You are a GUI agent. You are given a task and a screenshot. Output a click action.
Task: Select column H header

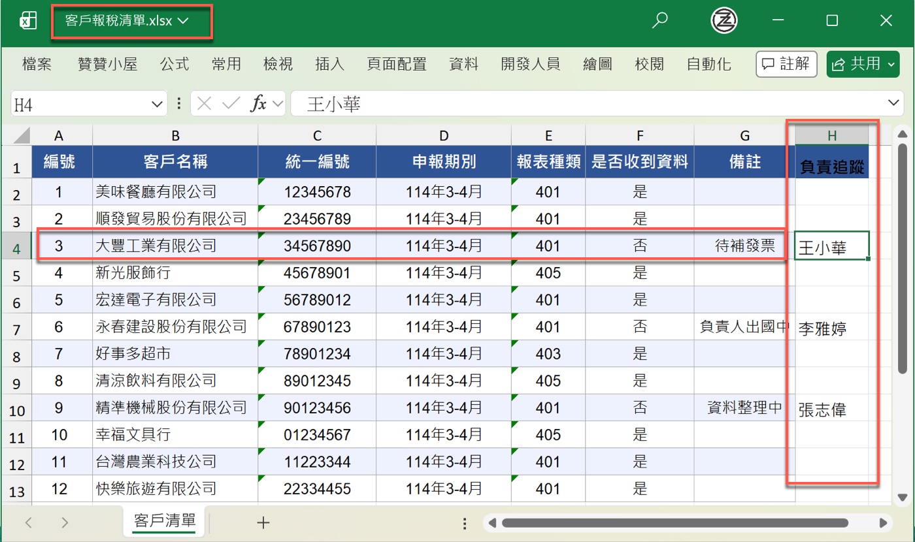coord(831,136)
